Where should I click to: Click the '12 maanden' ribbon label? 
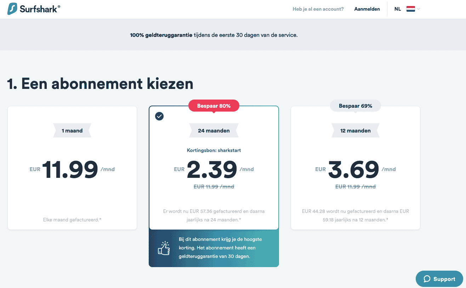click(x=356, y=131)
